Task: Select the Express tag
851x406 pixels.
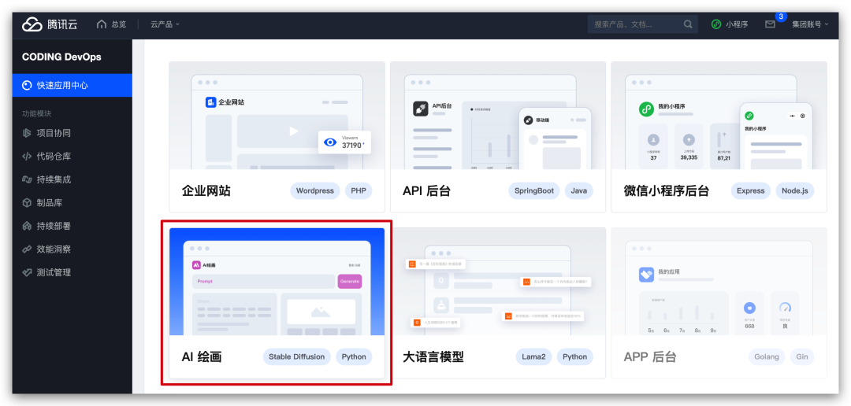Action: (x=751, y=190)
